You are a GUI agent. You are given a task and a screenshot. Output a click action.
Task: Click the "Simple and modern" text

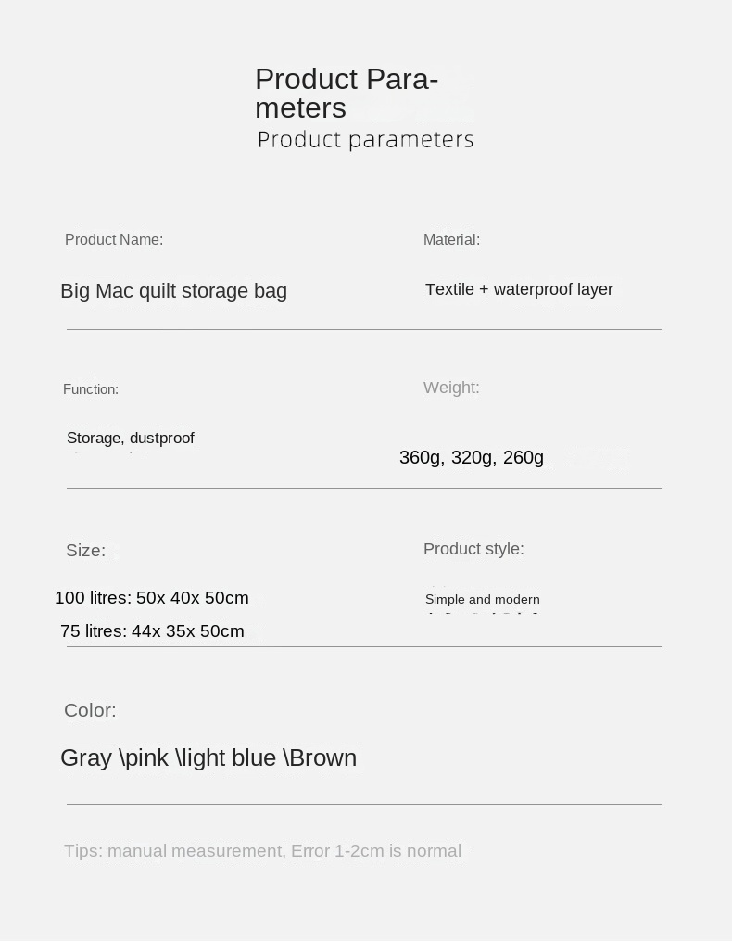point(483,600)
